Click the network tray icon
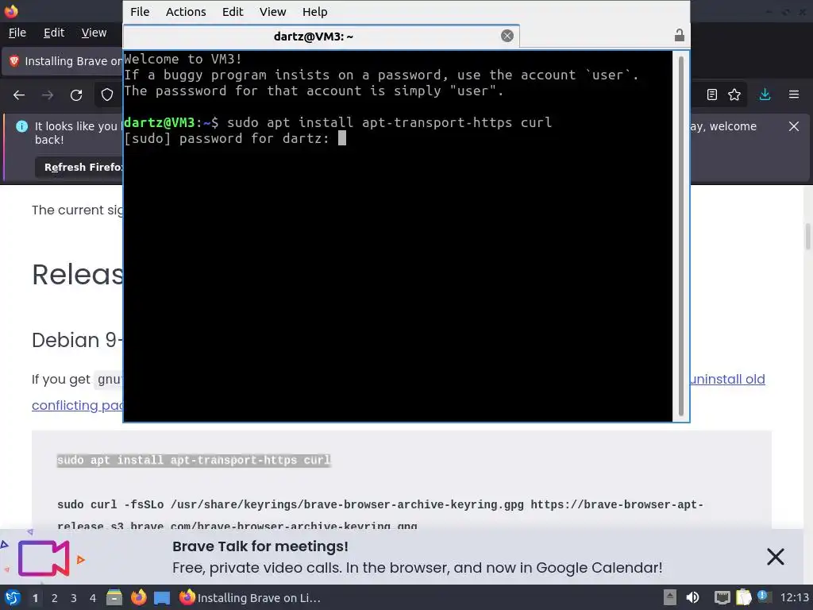This screenshot has height=610, width=813. click(722, 597)
